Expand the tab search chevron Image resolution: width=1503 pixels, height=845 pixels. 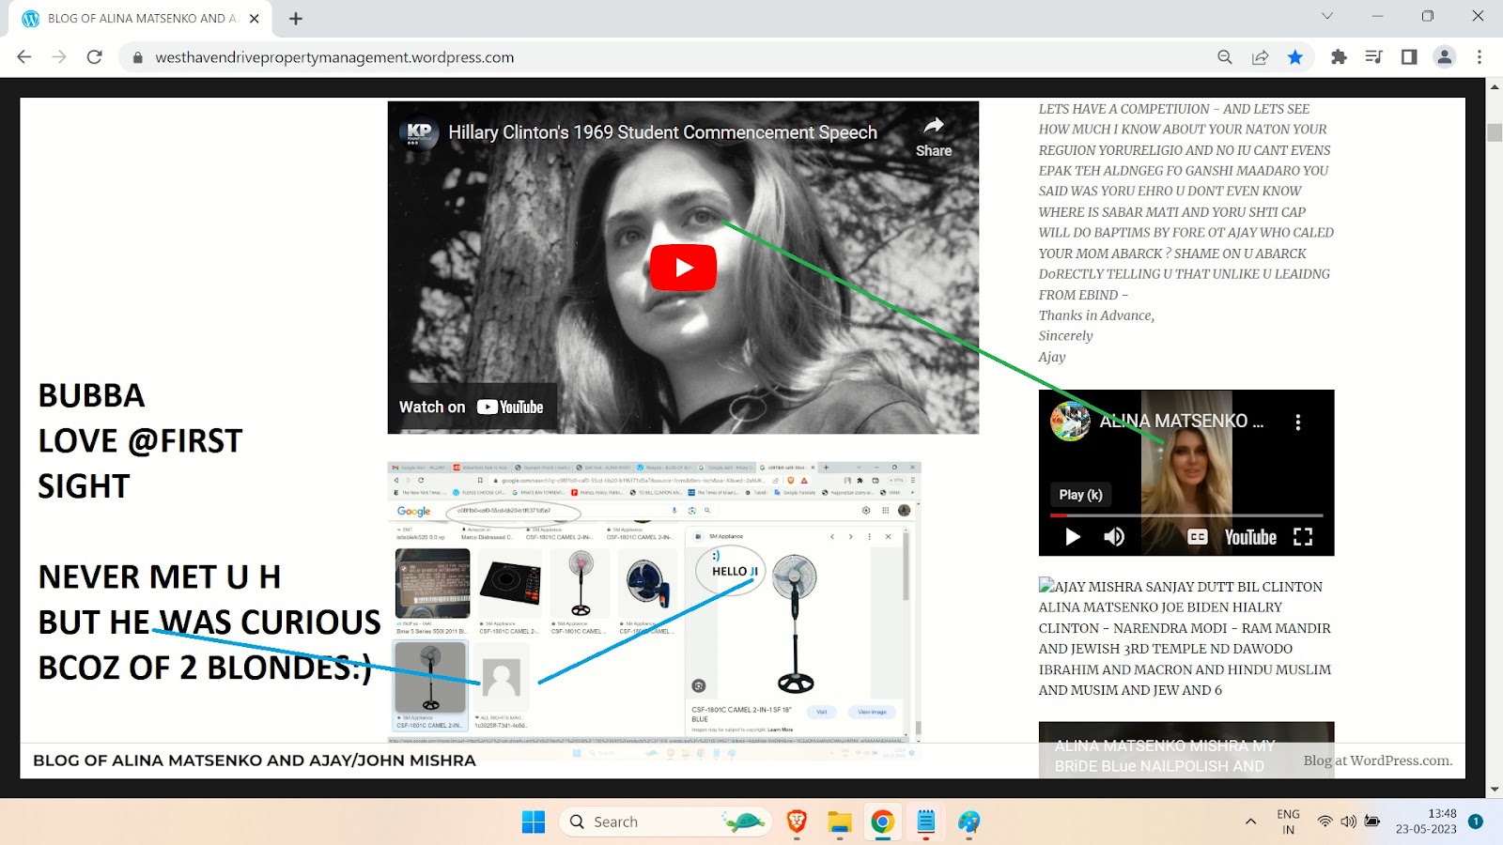pos(1326,17)
